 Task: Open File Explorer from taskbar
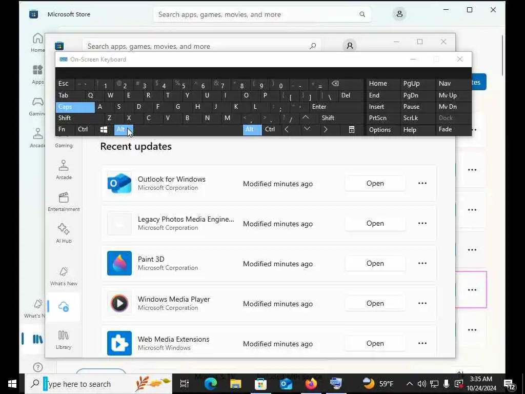pos(235,384)
